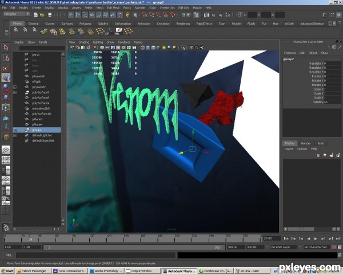Viewport: 343px width, 275px height.
Task: Click the Save Scene disk icon
Action: point(50,15)
